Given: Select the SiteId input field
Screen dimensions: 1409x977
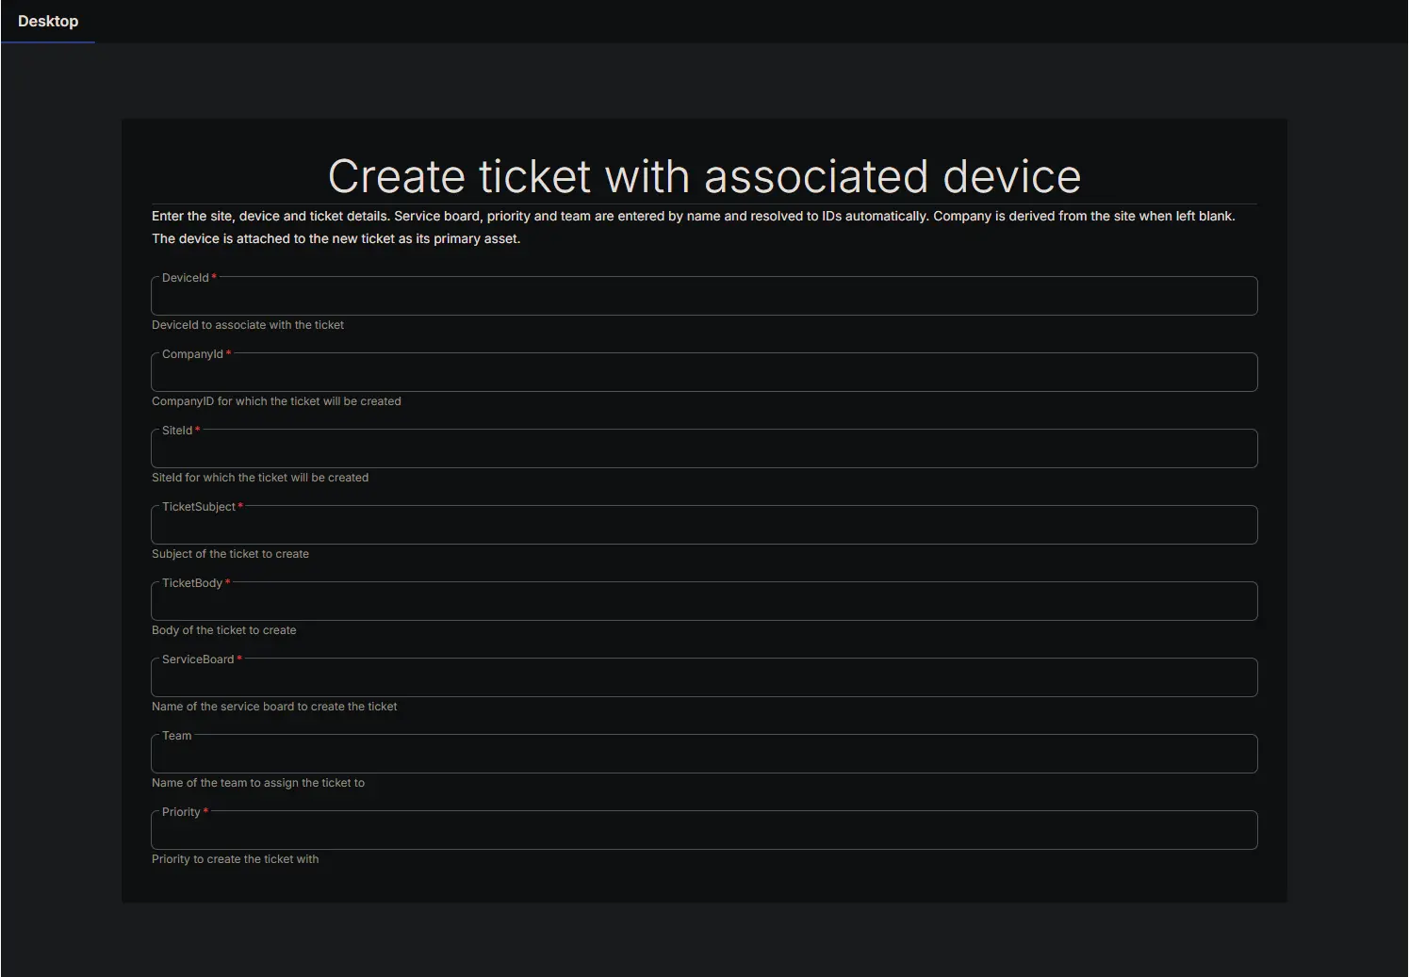Looking at the screenshot, I should 704,448.
